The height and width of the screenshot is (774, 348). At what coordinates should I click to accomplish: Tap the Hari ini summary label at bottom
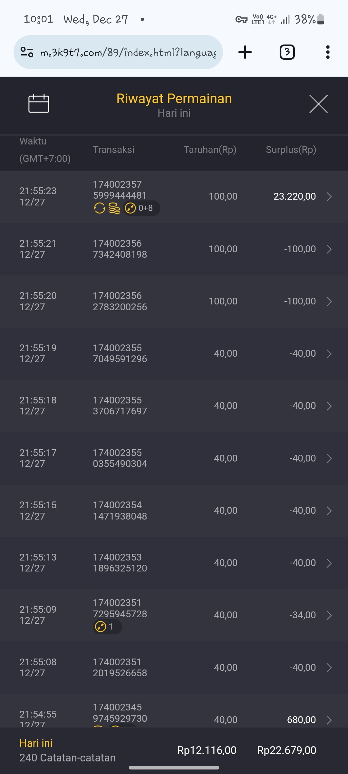[36, 743]
